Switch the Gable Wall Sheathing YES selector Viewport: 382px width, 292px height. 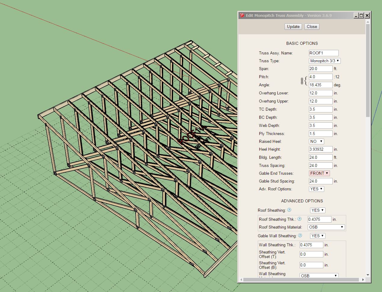point(318,236)
